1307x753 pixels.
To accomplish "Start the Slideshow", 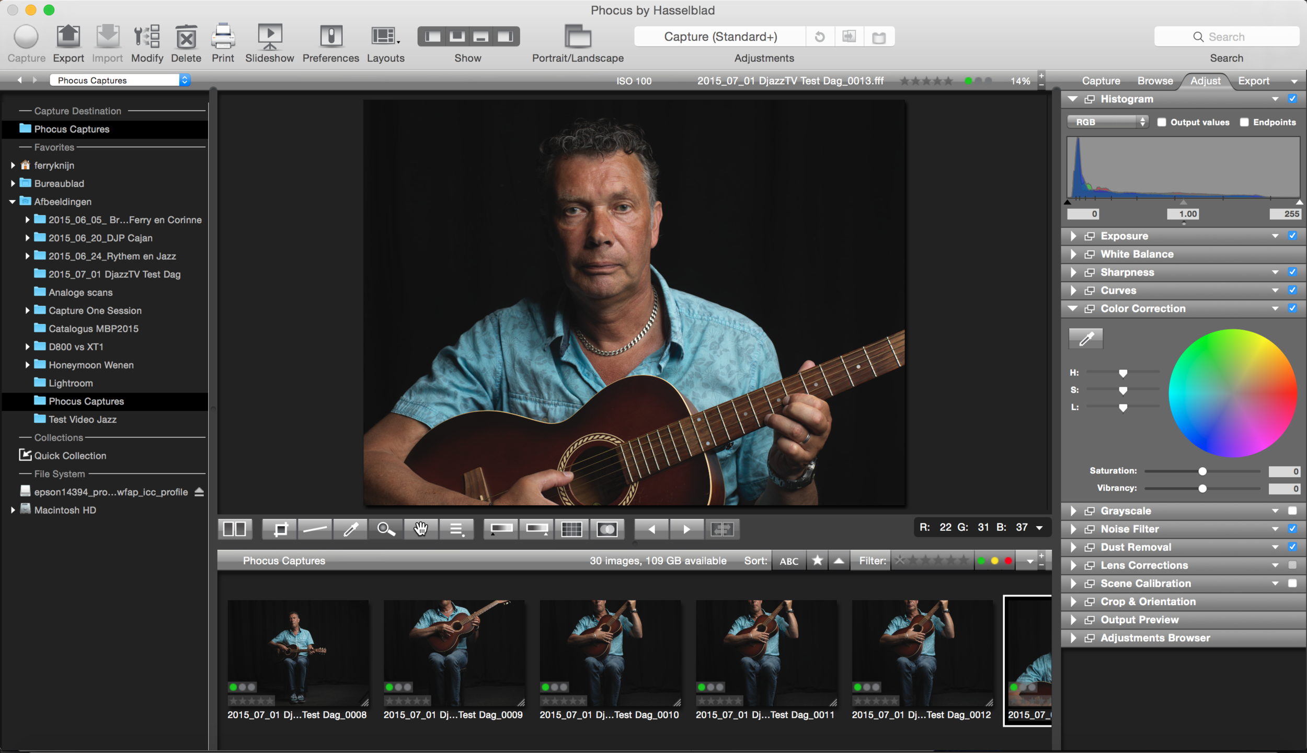I will pyautogui.click(x=270, y=37).
